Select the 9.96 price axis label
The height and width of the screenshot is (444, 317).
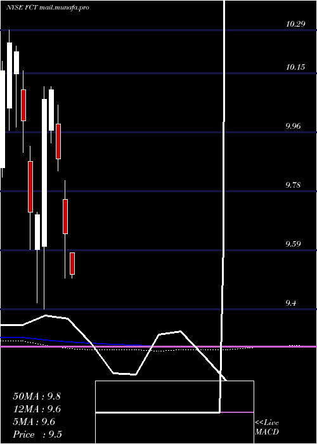pyautogui.click(x=293, y=126)
